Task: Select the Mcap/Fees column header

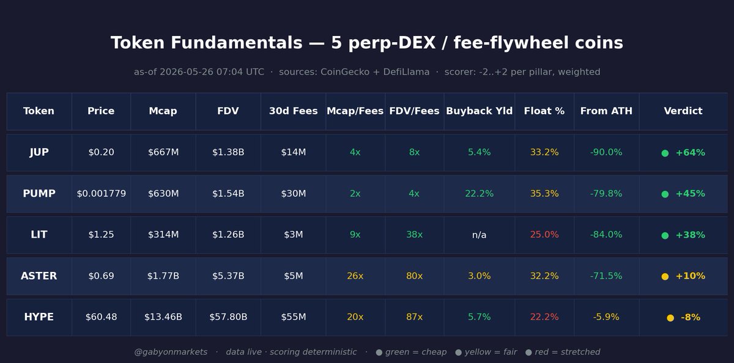Action: 355,111
